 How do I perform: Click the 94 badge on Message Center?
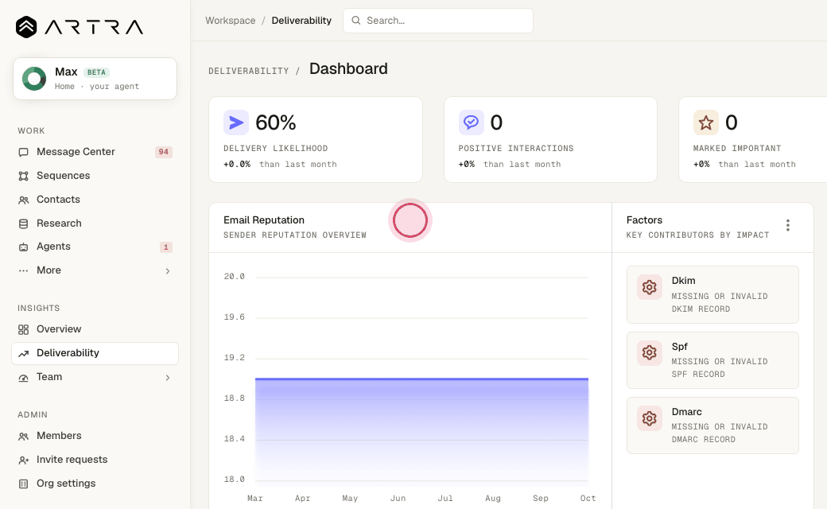coord(164,152)
